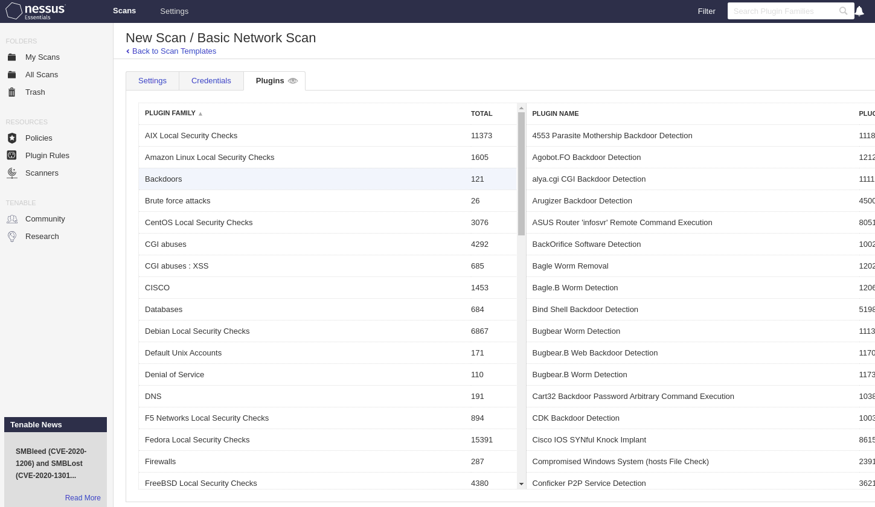Open Plugin Rules icon in sidebar
This screenshot has height=507, width=875.
click(x=11, y=156)
